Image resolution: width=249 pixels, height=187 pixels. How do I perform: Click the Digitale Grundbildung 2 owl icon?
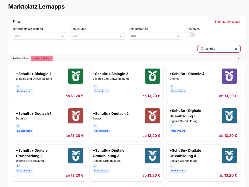75,156
